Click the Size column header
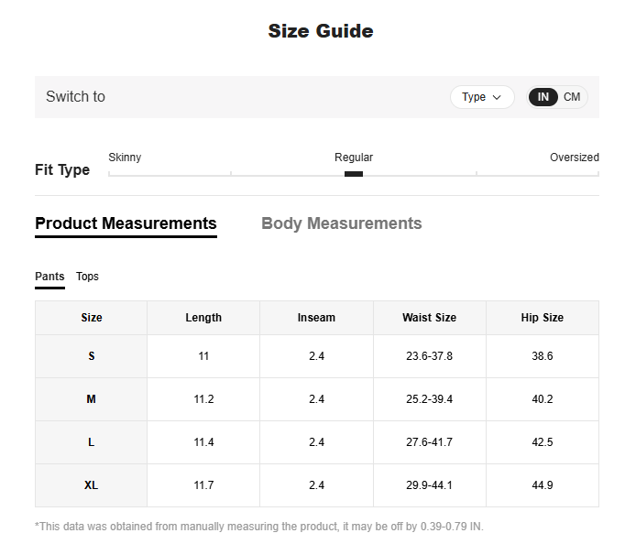 [x=92, y=318]
